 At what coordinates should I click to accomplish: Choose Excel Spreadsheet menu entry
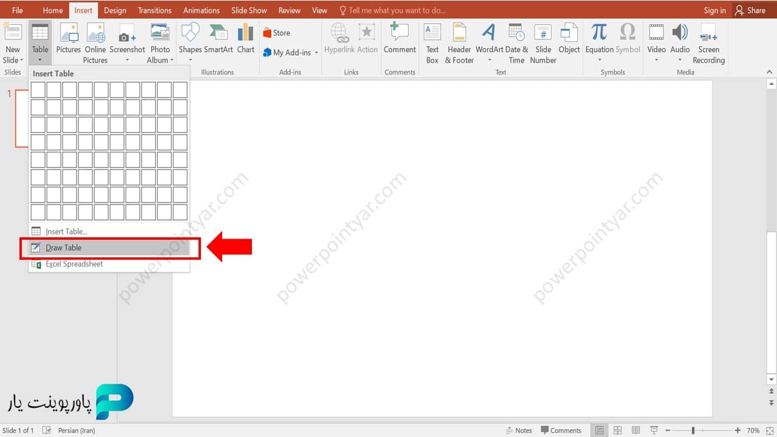pos(109,264)
